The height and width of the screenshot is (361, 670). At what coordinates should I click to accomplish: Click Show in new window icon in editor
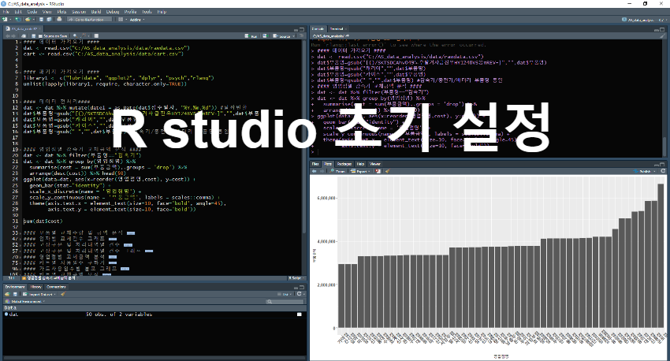24,36
